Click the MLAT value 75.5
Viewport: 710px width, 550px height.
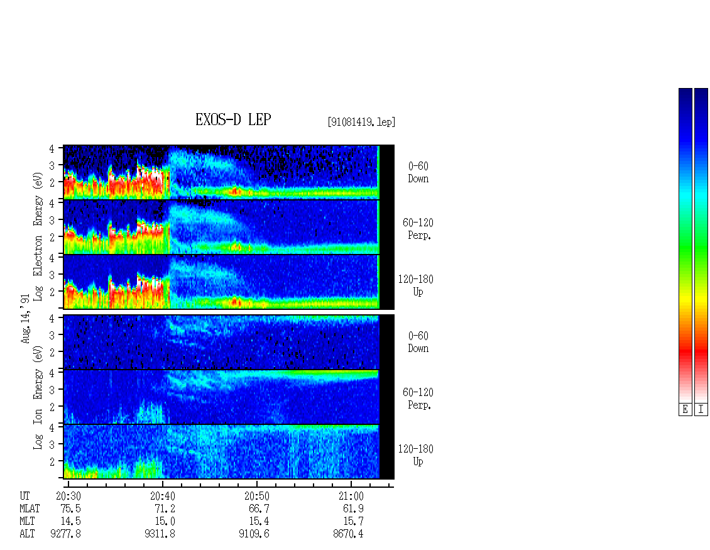[x=70, y=509]
